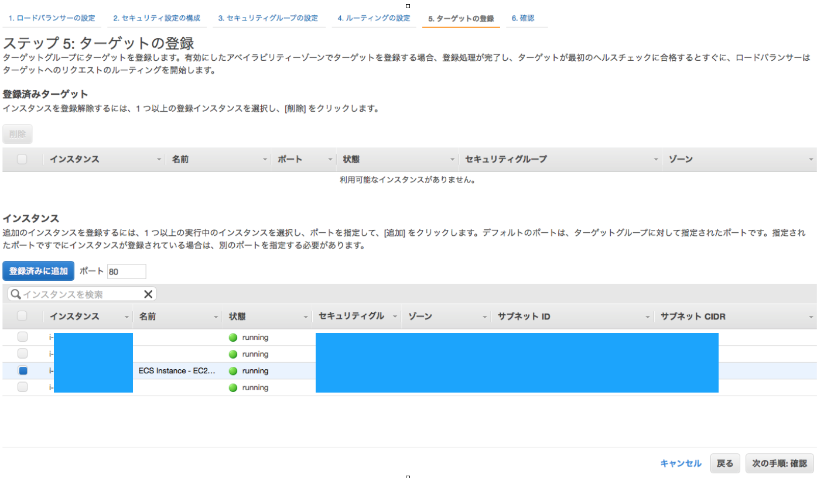
Task: Open 名前 column dropdown in registered targets
Action: [265, 160]
